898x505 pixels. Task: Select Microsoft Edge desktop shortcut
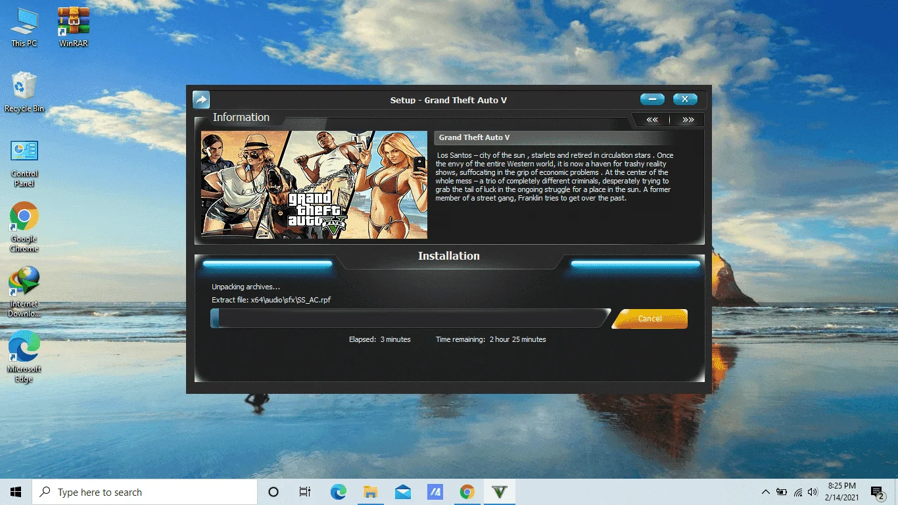(x=24, y=357)
